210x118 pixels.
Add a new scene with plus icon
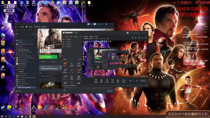[x=81, y=36]
